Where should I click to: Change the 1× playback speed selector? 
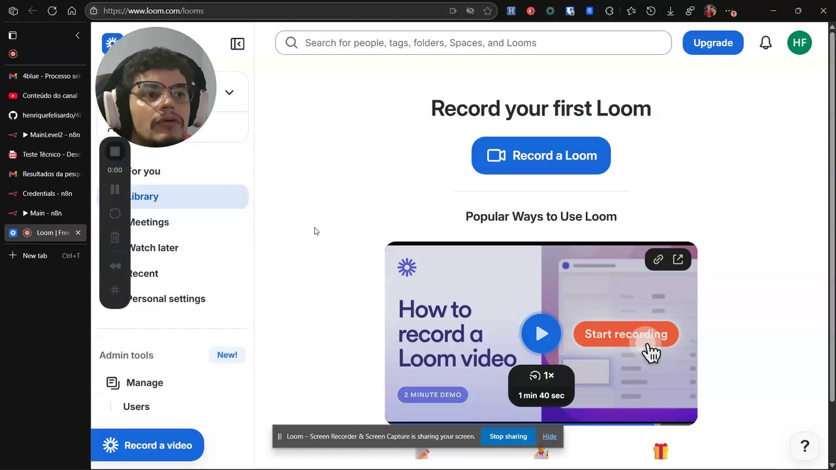point(541,375)
